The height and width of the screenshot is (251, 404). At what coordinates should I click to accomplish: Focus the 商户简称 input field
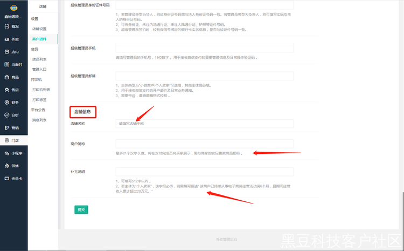pos(205,144)
